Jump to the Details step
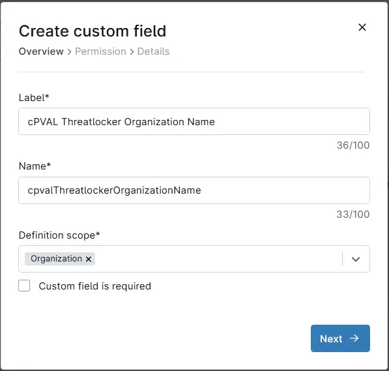The height and width of the screenshot is (371, 389). coord(153,52)
